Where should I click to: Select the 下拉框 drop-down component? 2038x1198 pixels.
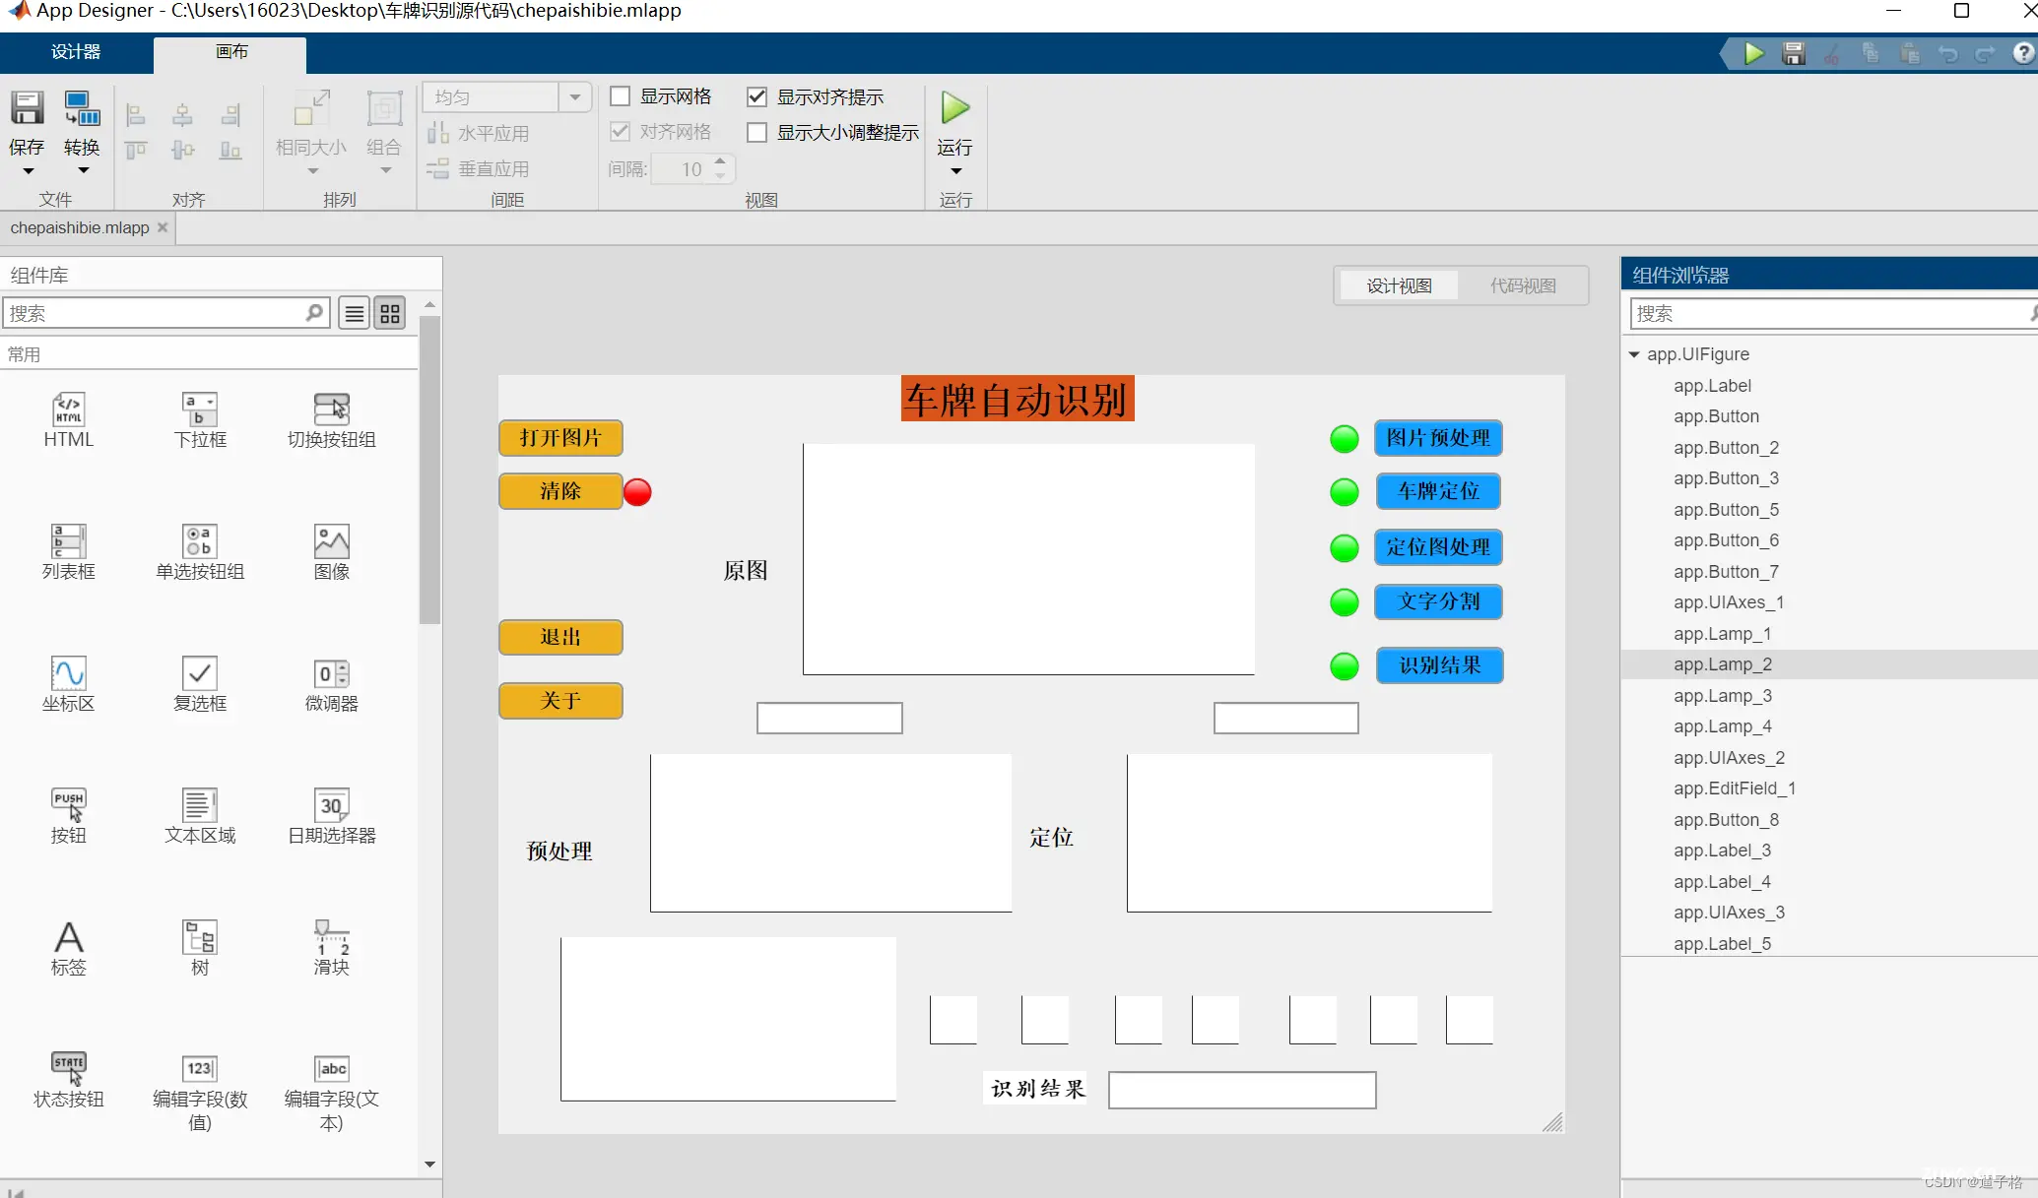click(x=200, y=420)
